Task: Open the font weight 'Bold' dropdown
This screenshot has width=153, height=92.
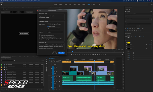Action: (131, 26)
